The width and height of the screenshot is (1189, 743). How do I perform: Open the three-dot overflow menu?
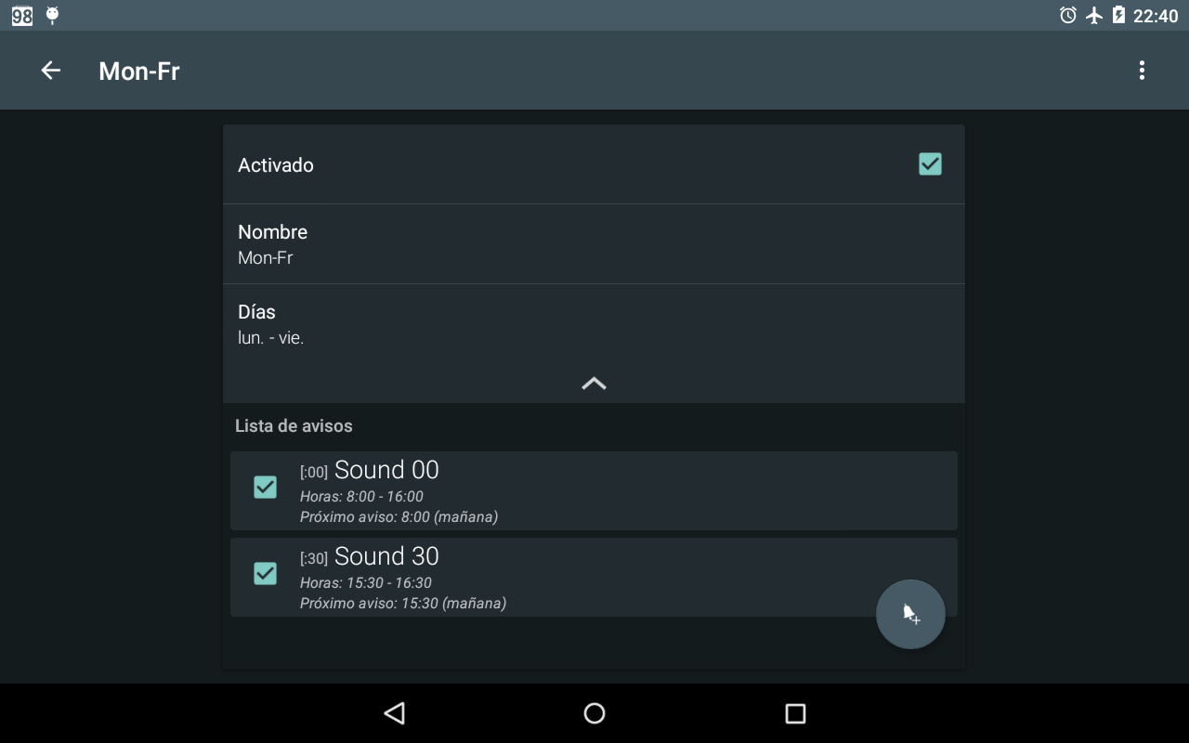tap(1142, 71)
